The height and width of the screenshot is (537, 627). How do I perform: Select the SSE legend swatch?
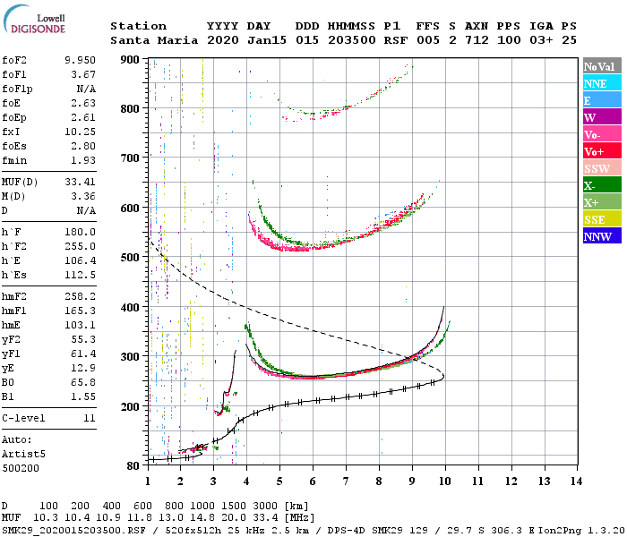tap(602, 219)
